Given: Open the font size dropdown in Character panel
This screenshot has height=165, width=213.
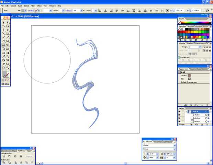Looking at the screenshot, I should coord(157,154).
